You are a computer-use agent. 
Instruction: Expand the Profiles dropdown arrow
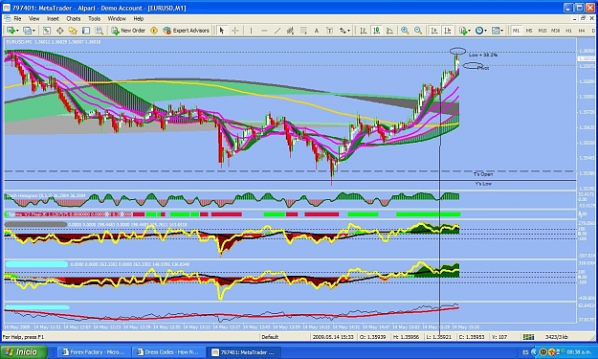pyautogui.click(x=33, y=31)
